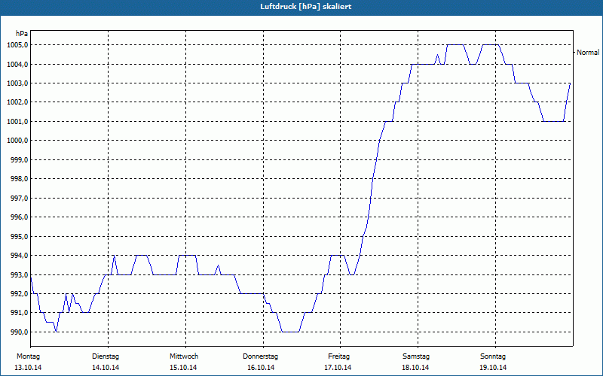The height and width of the screenshot is (376, 603).
Task: Click the date 14.10.14
Action: click(x=106, y=368)
